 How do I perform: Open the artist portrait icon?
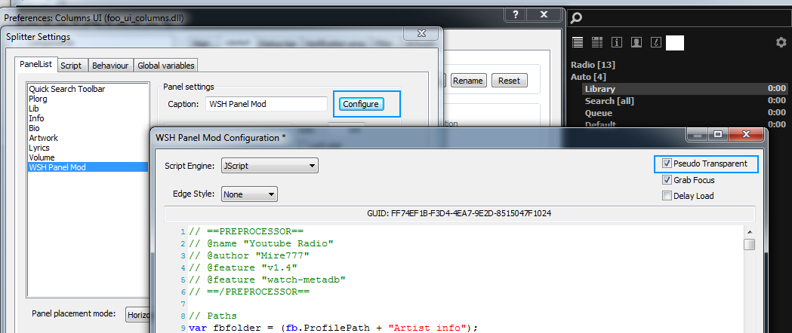click(x=636, y=43)
